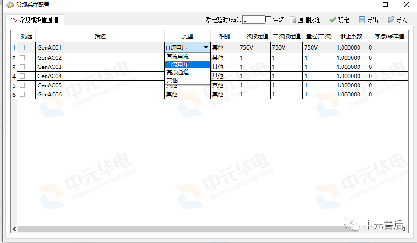The height and width of the screenshot is (243, 417).
Task: Choose 其他 in the open dropdown list
Action: click(x=187, y=80)
